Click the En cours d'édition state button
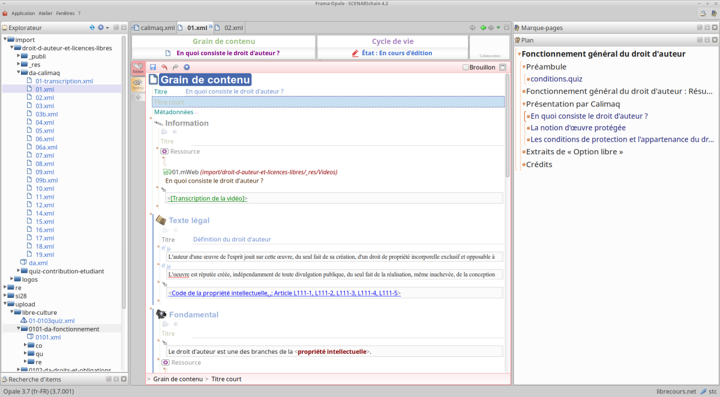 point(392,53)
